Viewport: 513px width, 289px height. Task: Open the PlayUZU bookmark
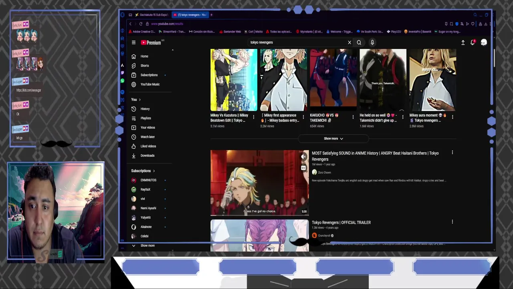(394, 32)
